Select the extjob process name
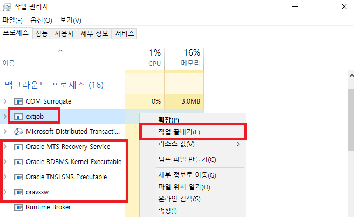 tap(35, 117)
